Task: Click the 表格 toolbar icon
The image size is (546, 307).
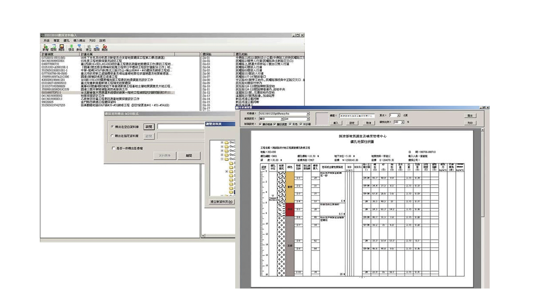Action: [79, 47]
